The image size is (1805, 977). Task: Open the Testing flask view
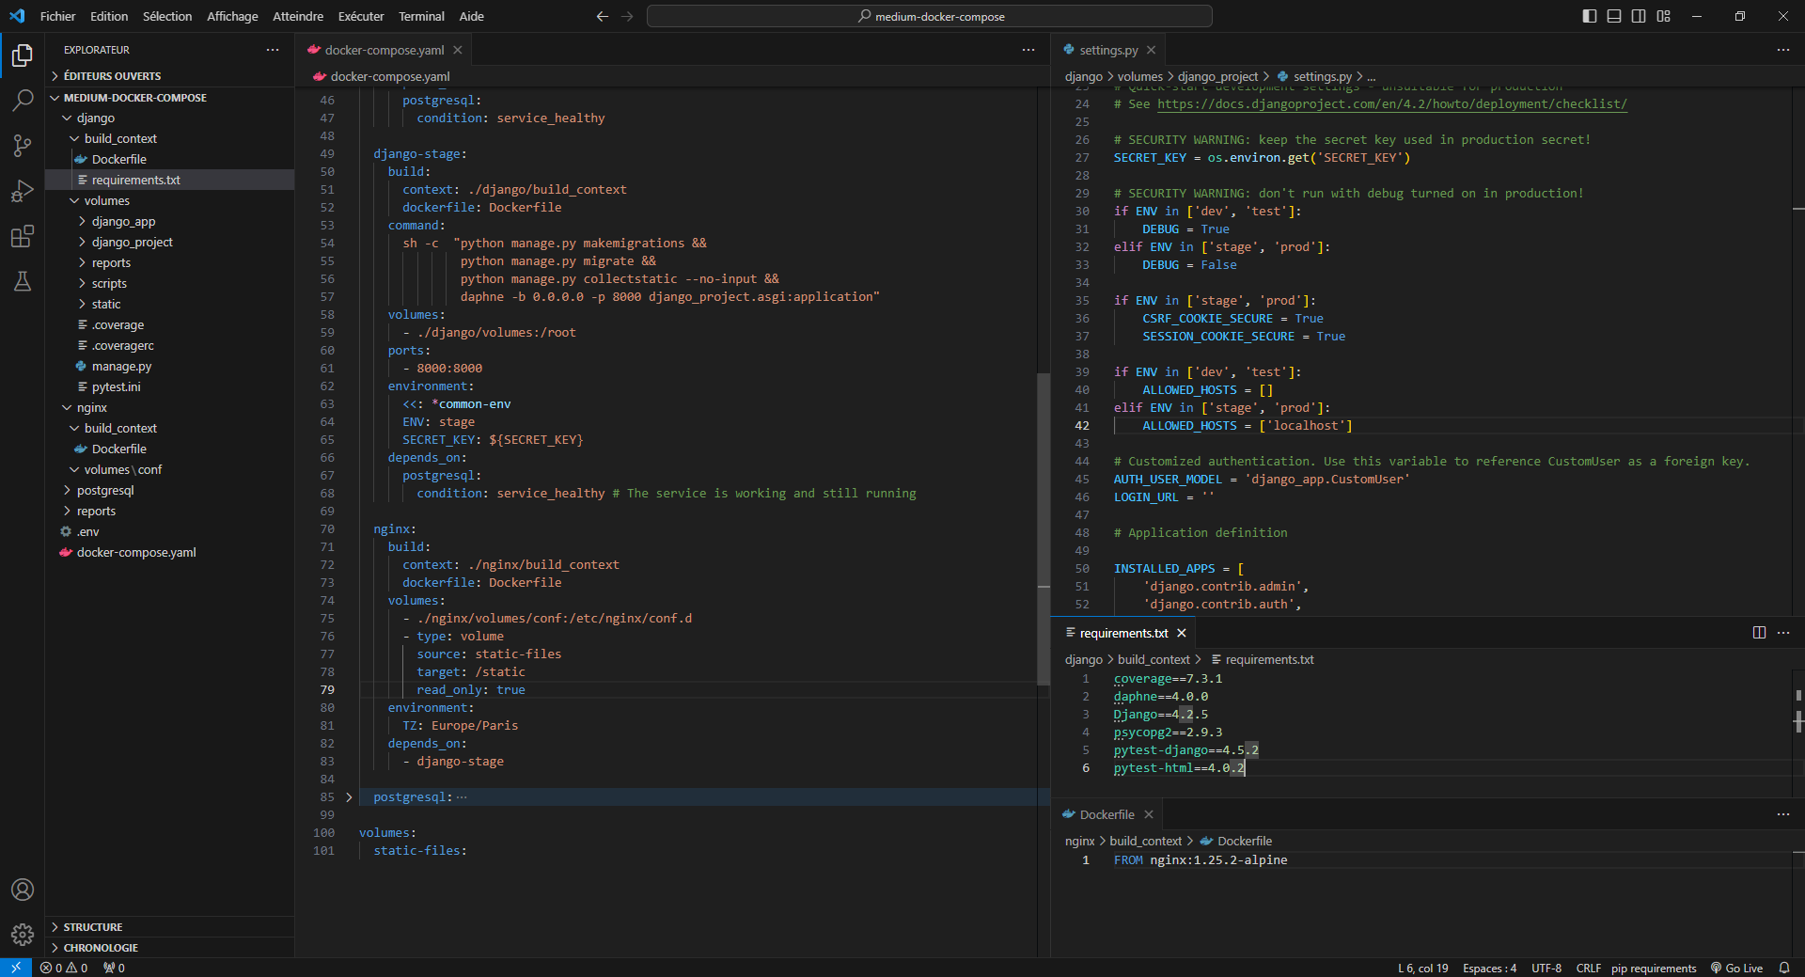coord(23,281)
